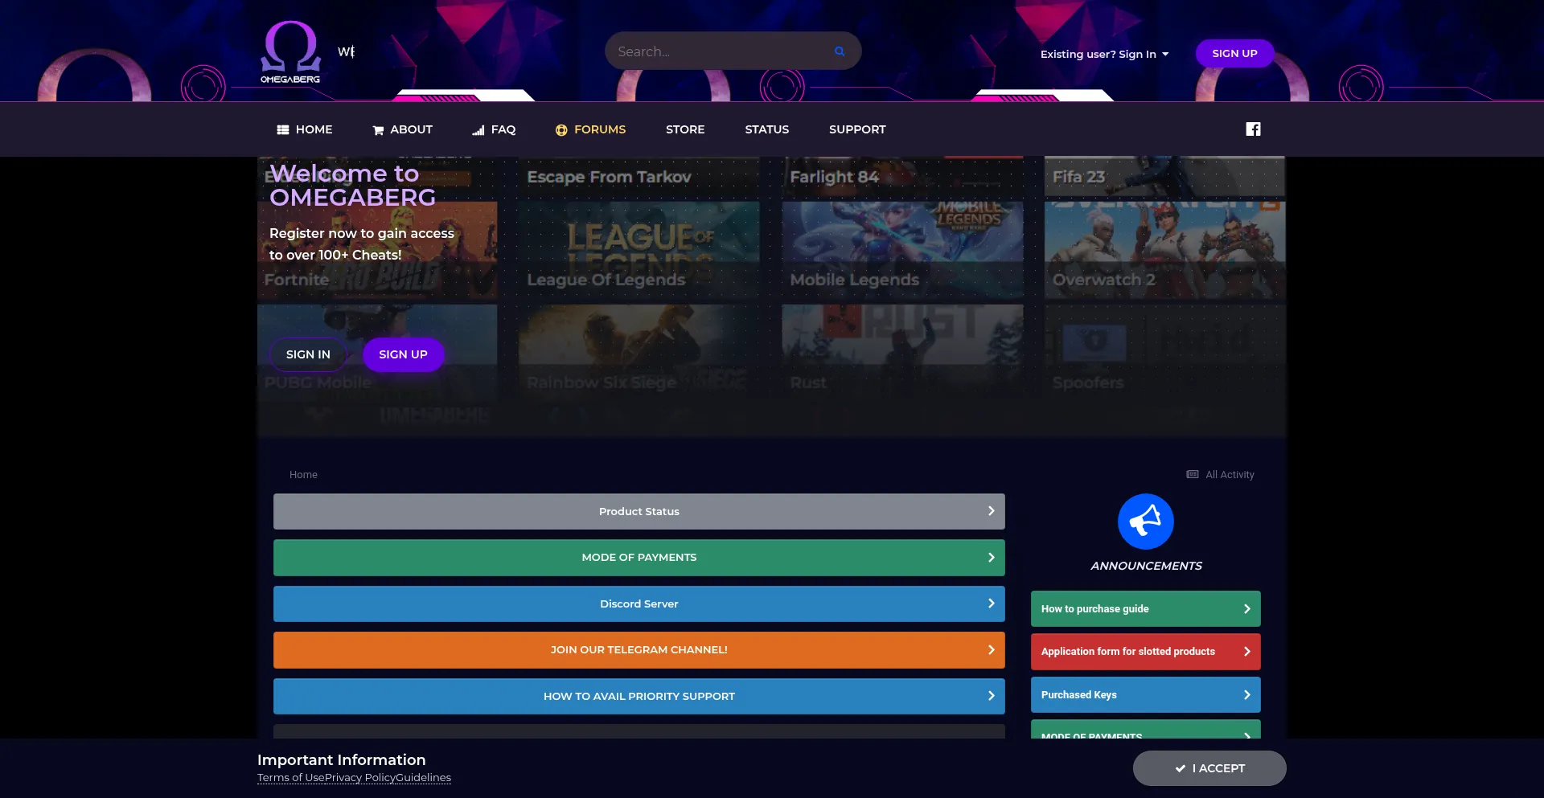The width and height of the screenshot is (1544, 798).
Task: Open the Farlight 84 game tile
Action: click(902, 176)
